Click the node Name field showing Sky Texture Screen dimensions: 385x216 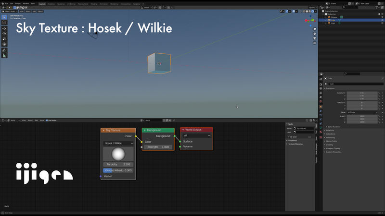304,129
